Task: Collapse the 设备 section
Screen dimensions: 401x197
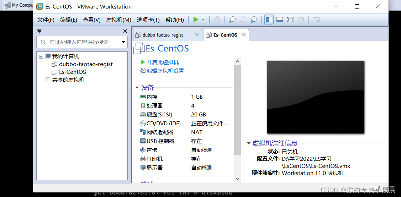Action: [x=137, y=88]
